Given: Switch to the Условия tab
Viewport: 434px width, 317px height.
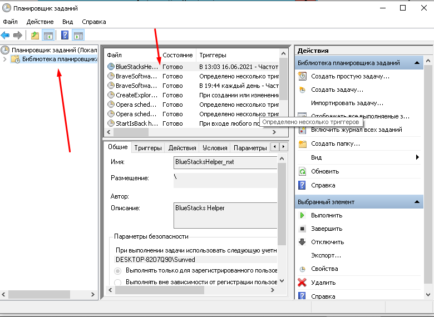Looking at the screenshot, I should click(x=215, y=148).
